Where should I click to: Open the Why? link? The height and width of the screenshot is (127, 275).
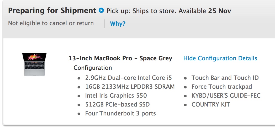pos(118,24)
